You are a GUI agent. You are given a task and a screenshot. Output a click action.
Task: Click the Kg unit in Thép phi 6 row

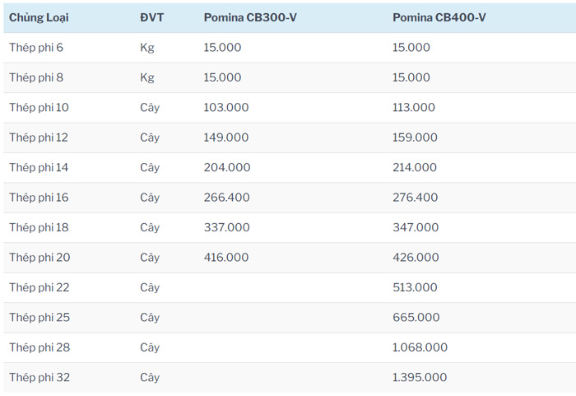[147, 48]
